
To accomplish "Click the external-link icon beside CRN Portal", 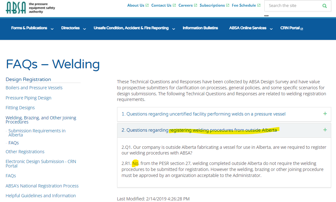I will coord(302,29).
